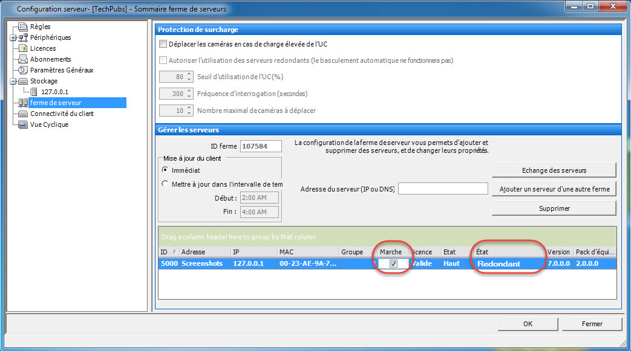Click the Règles tree icon
This screenshot has height=351, width=631.
(x=23, y=27)
